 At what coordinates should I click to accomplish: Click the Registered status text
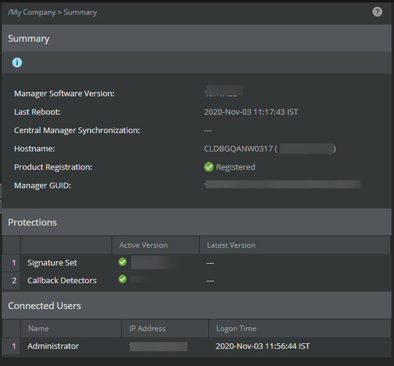[x=236, y=167]
